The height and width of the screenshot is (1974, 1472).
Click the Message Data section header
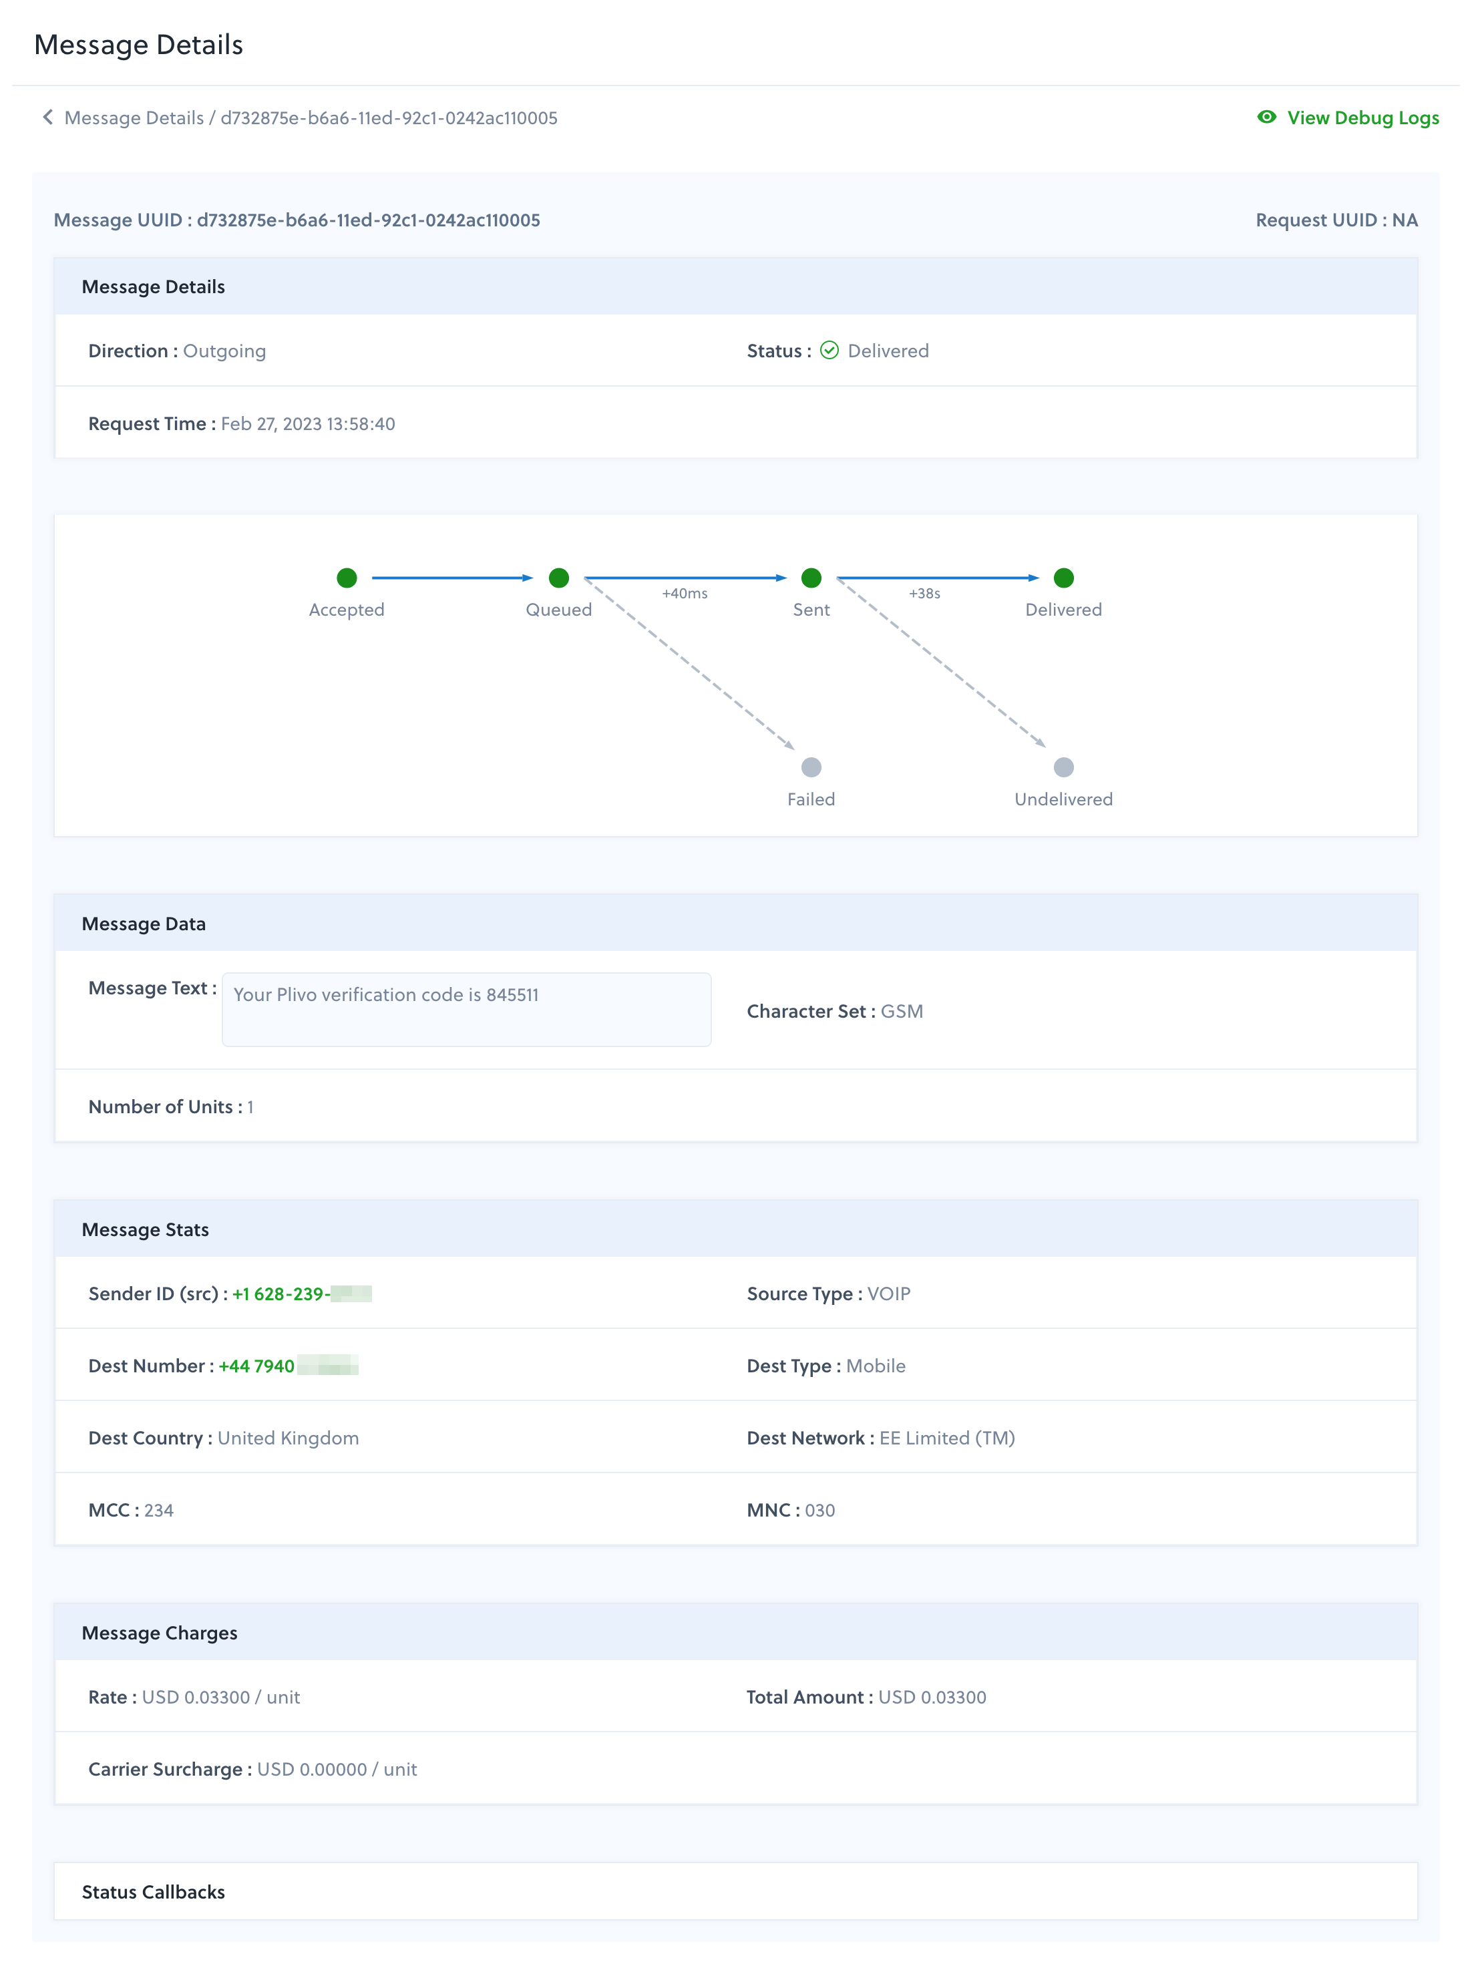pos(144,924)
